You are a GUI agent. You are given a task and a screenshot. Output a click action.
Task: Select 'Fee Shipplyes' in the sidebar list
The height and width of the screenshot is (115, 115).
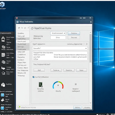point(23,70)
